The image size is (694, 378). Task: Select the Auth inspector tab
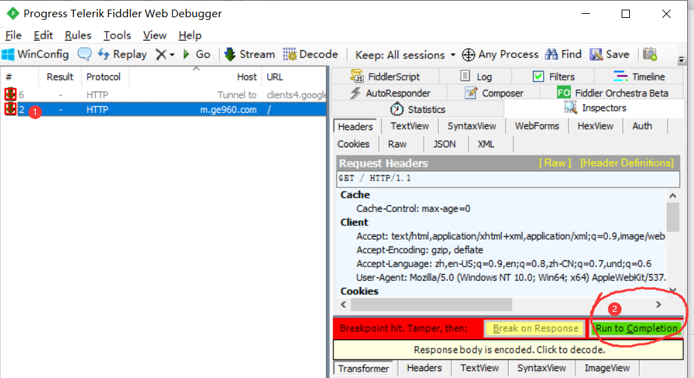(642, 126)
